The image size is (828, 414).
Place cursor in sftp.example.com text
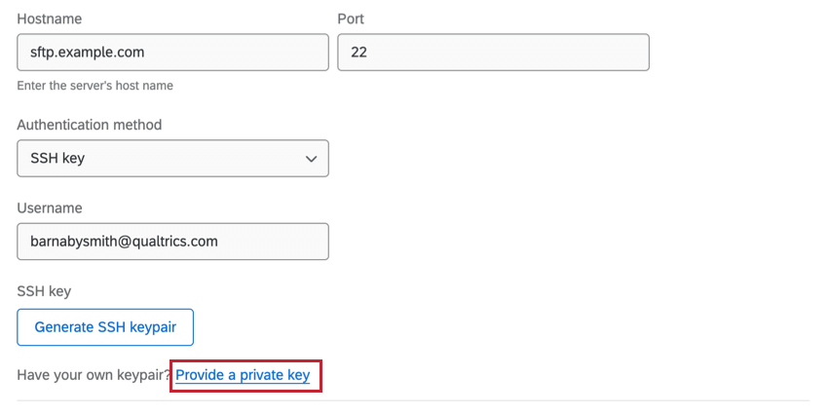[x=87, y=53]
